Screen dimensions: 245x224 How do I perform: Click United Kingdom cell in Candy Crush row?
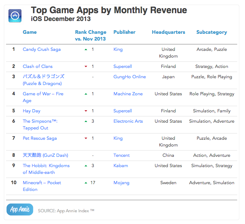pyautogui.click(x=168, y=53)
